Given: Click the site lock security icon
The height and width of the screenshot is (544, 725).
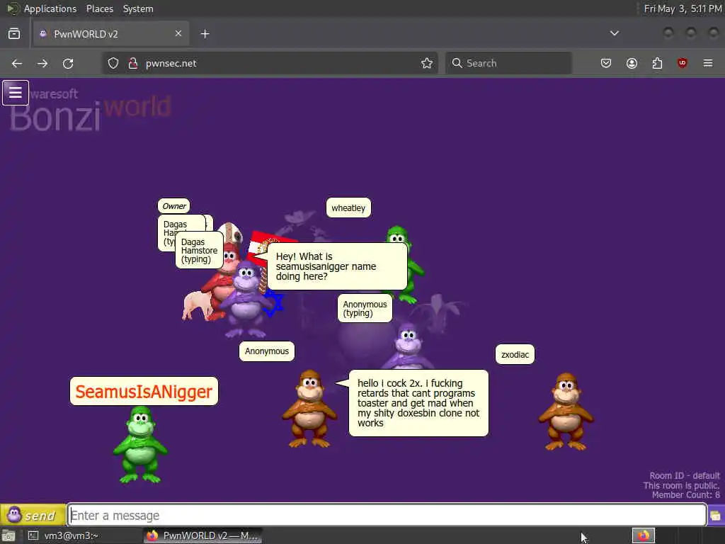Looking at the screenshot, I should point(132,63).
